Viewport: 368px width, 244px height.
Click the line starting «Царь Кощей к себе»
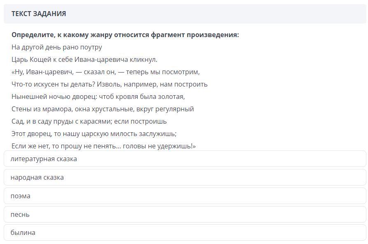[84, 59]
